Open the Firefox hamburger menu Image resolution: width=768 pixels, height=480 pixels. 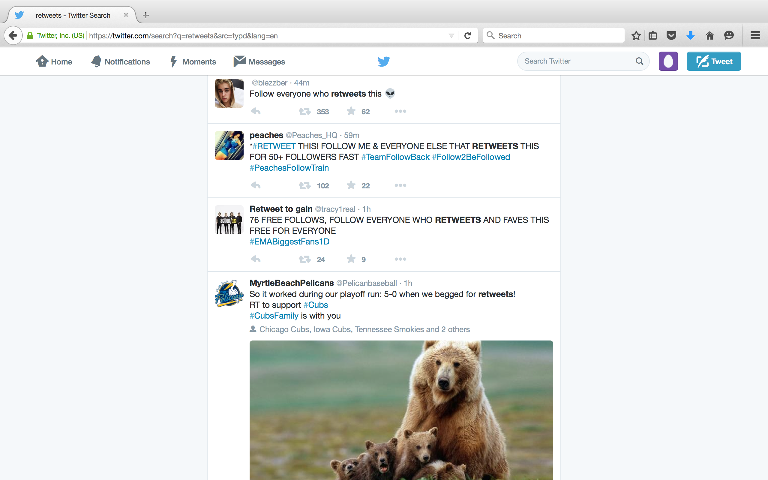point(755,35)
